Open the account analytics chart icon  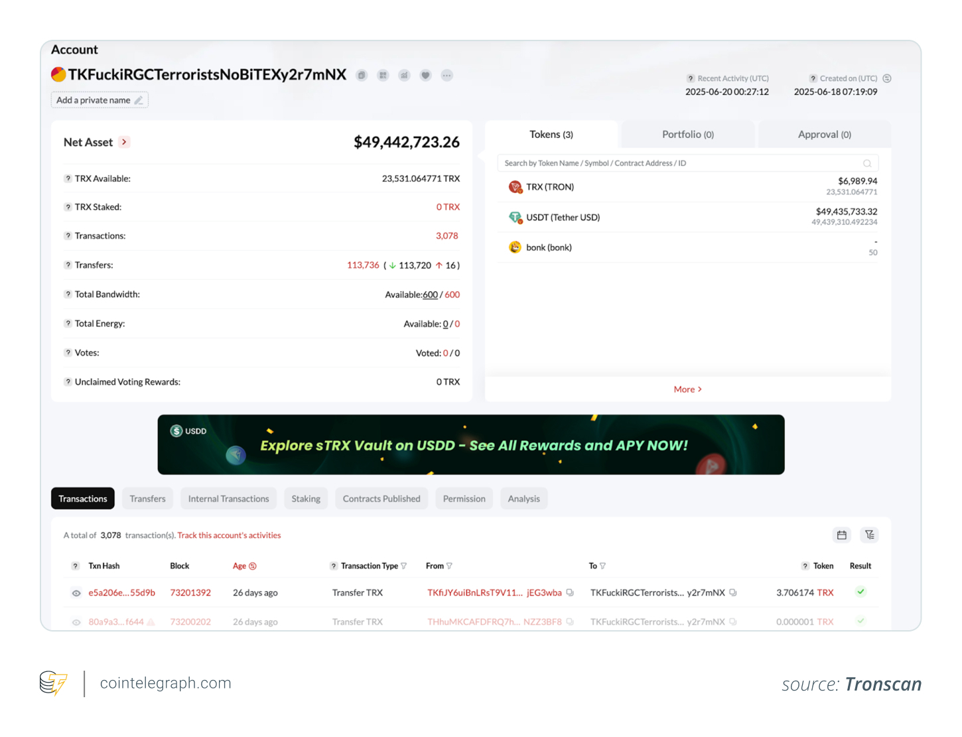point(404,75)
